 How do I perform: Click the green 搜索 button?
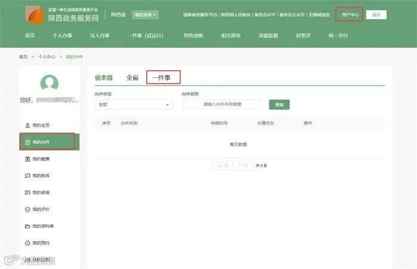click(x=279, y=105)
